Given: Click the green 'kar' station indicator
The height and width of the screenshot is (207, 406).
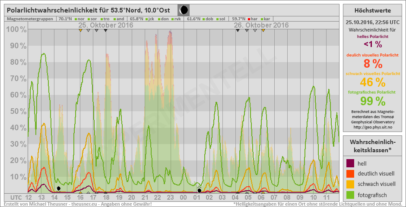Looking at the screenshot, I should 261,19.
